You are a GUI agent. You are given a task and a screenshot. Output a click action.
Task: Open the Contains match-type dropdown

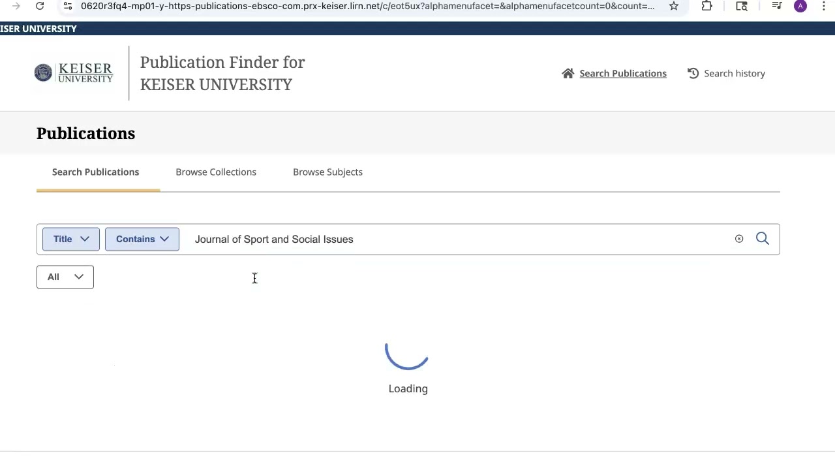142,239
